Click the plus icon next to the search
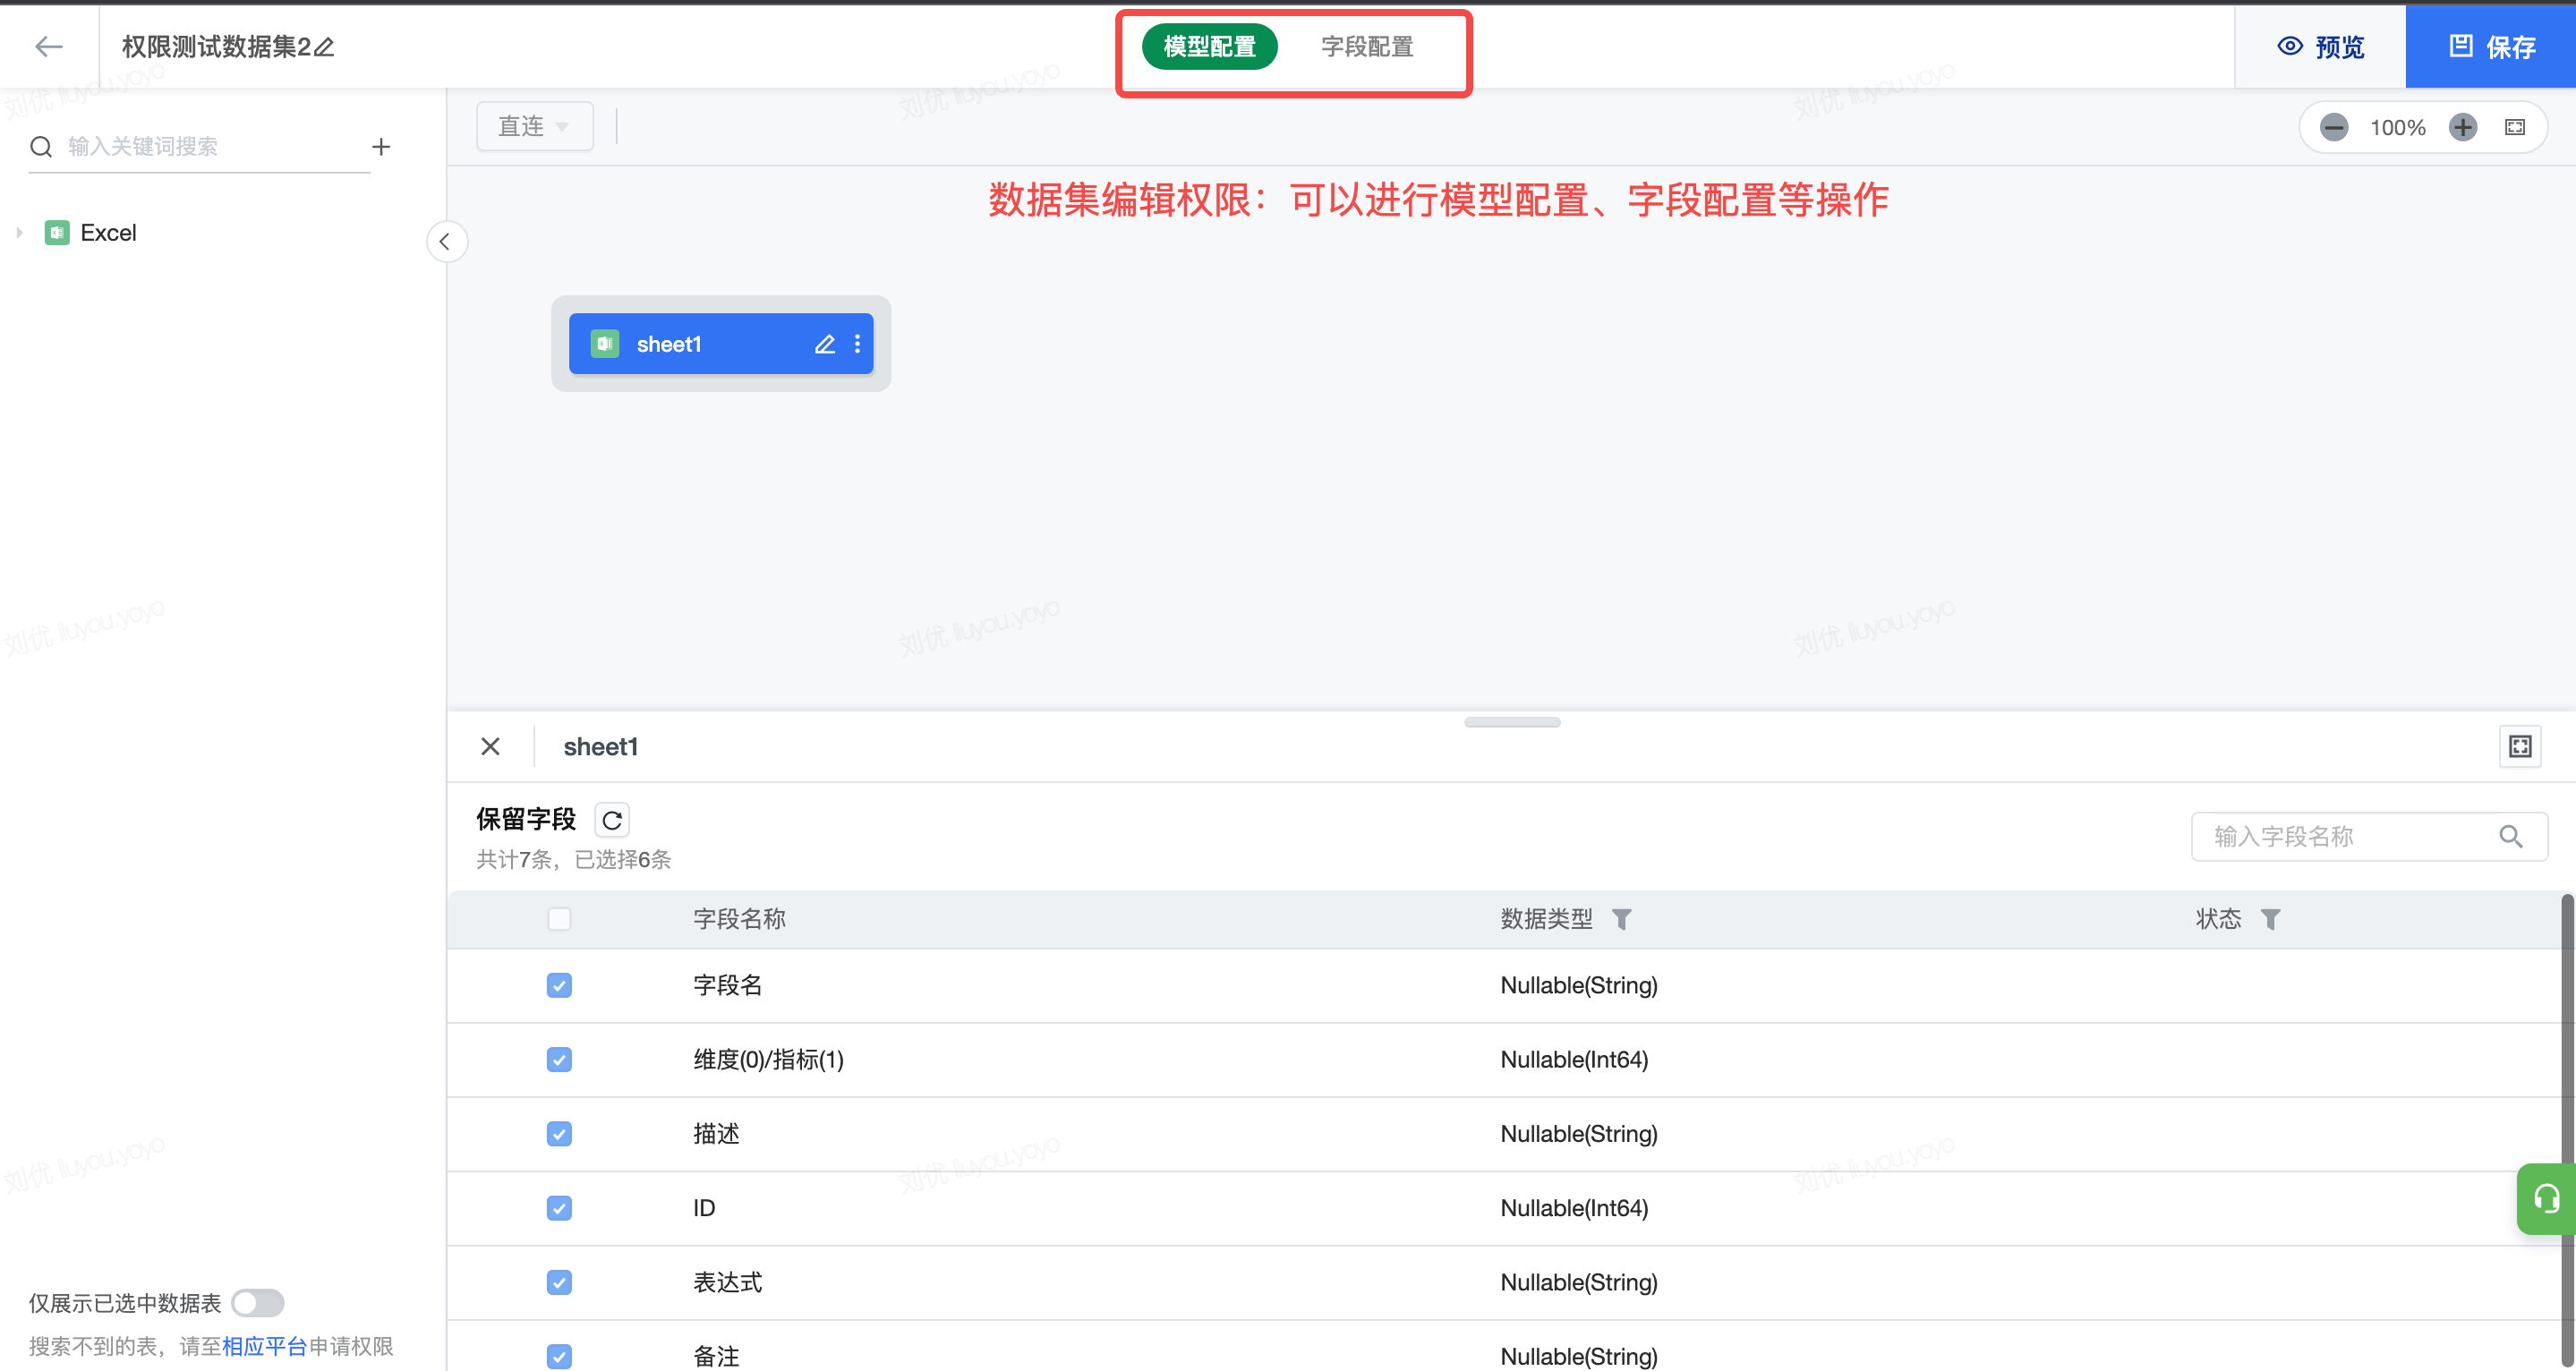The image size is (2576, 1371). coord(381,146)
